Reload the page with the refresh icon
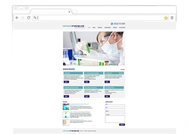The image size is (189, 134). [x=29, y=18]
